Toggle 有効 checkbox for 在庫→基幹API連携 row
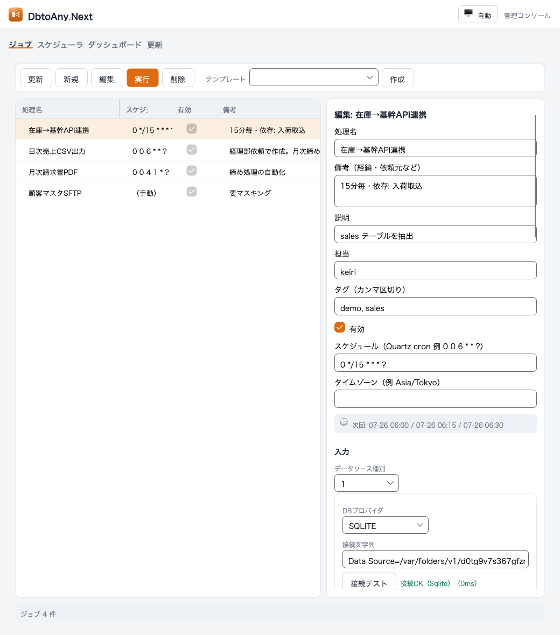560x635 pixels. coord(192,129)
